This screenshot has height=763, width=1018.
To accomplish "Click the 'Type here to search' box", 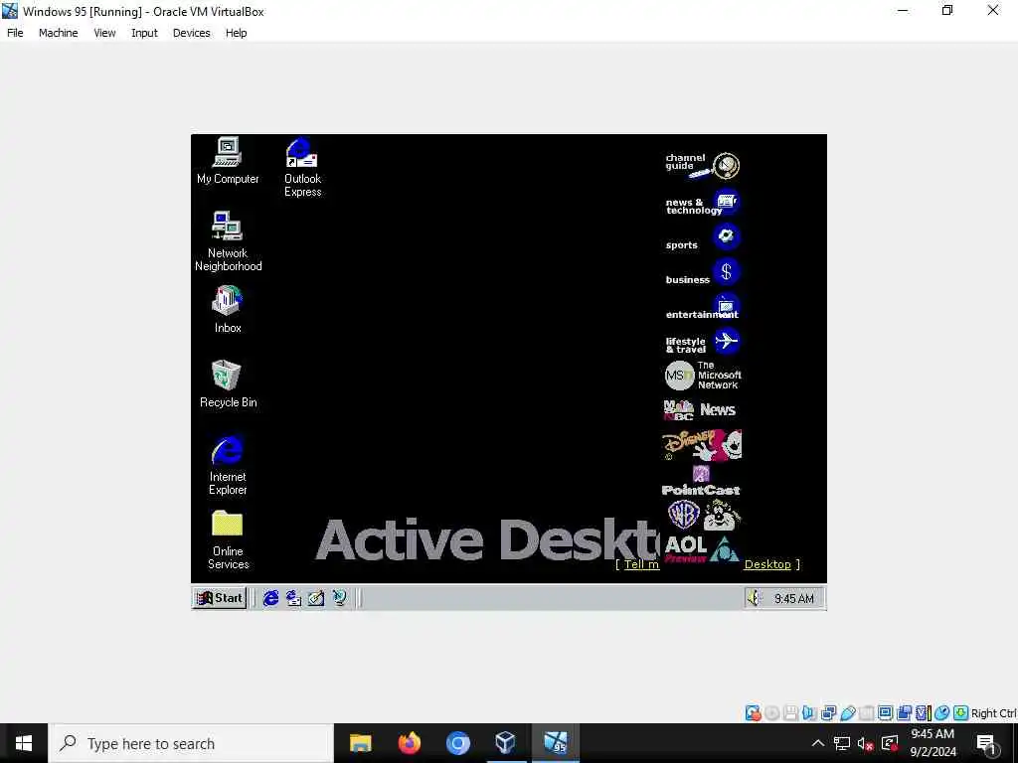I will 192,743.
